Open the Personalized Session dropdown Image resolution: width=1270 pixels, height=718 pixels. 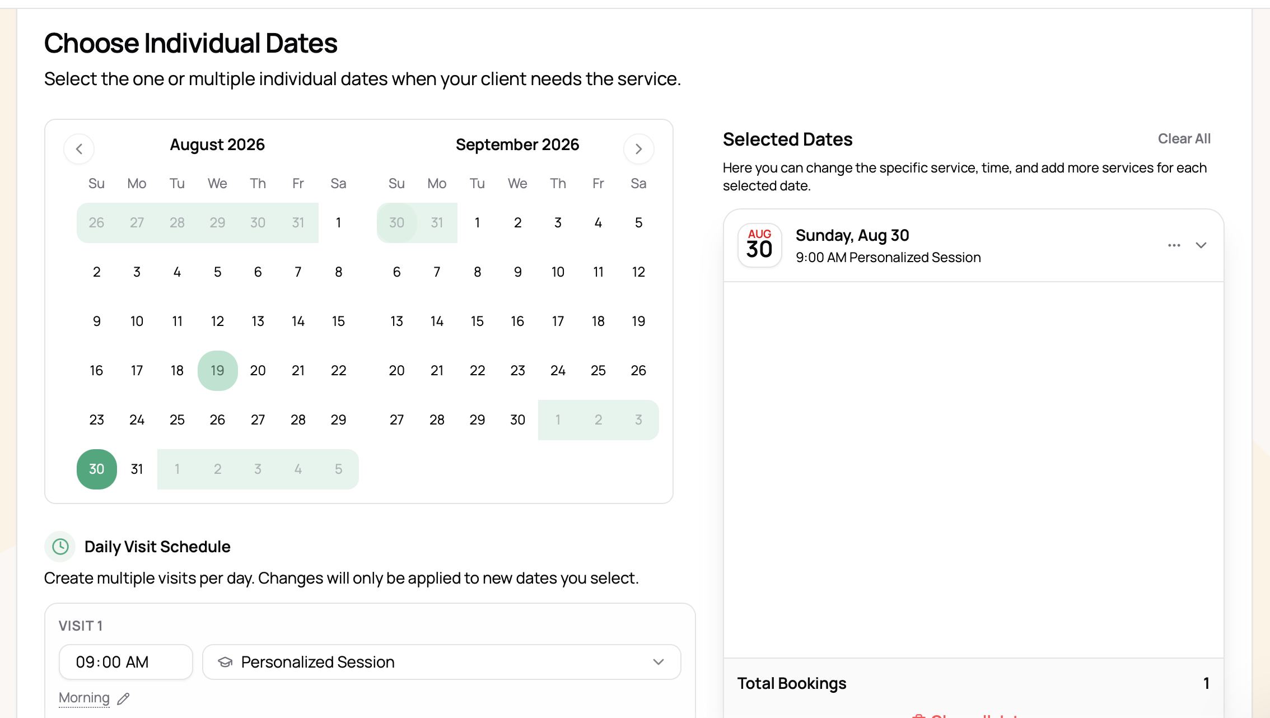[x=441, y=662]
